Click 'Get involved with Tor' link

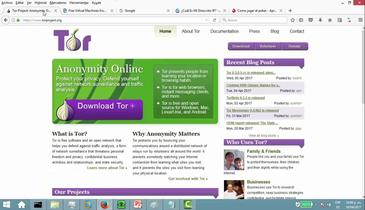188,179
